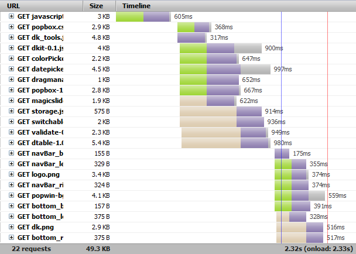Click the 997ms datepicker timeline bar
Image resolution: width=356 pixels, height=254 pixels.
[225, 69]
